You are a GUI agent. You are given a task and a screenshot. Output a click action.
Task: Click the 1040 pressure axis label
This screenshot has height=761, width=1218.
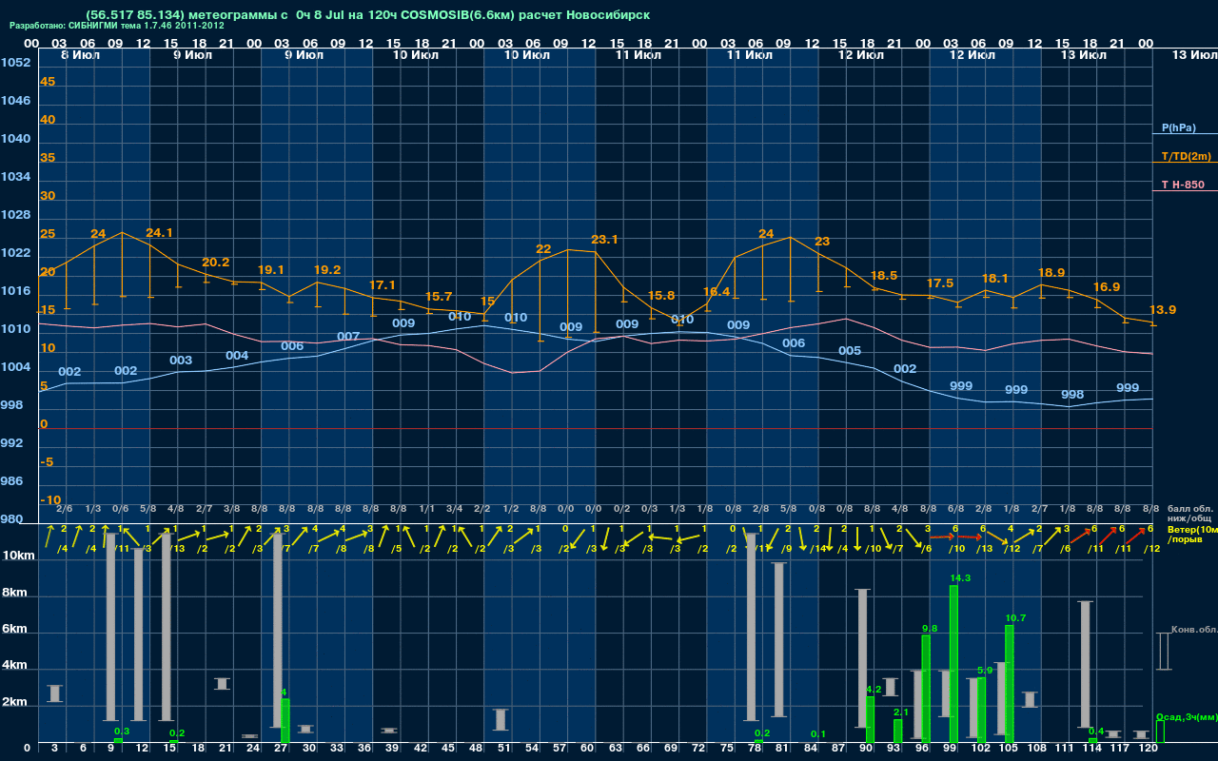[x=15, y=139]
